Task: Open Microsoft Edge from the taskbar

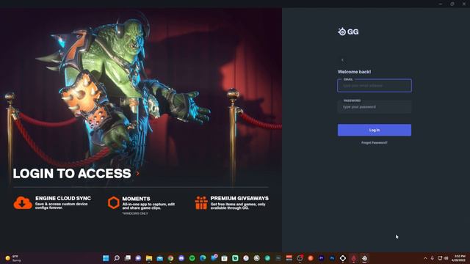Action: coord(203,258)
